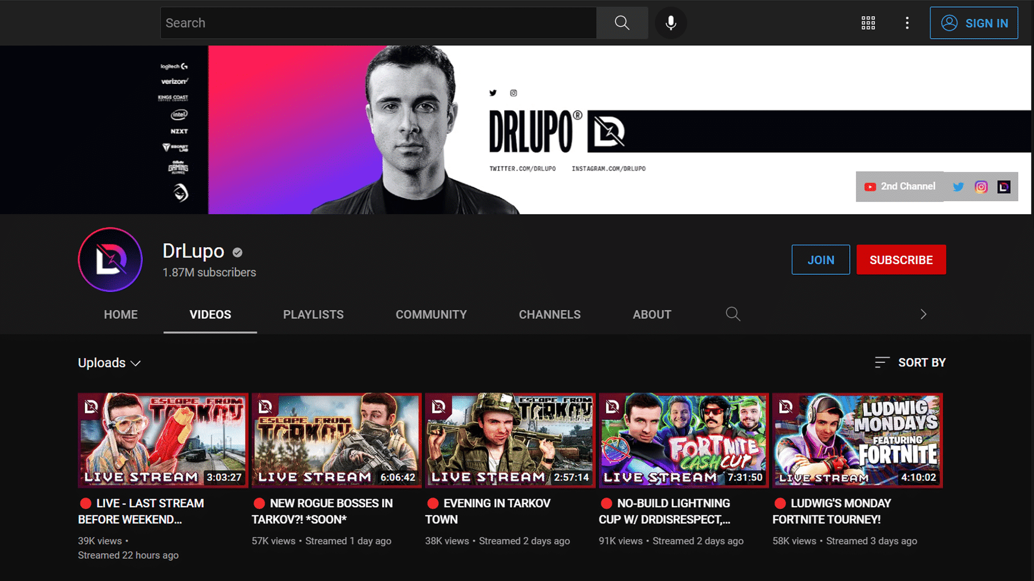This screenshot has height=581, width=1034.
Task: Click 'Streamed 3 days ago' text
Action: pos(871,541)
